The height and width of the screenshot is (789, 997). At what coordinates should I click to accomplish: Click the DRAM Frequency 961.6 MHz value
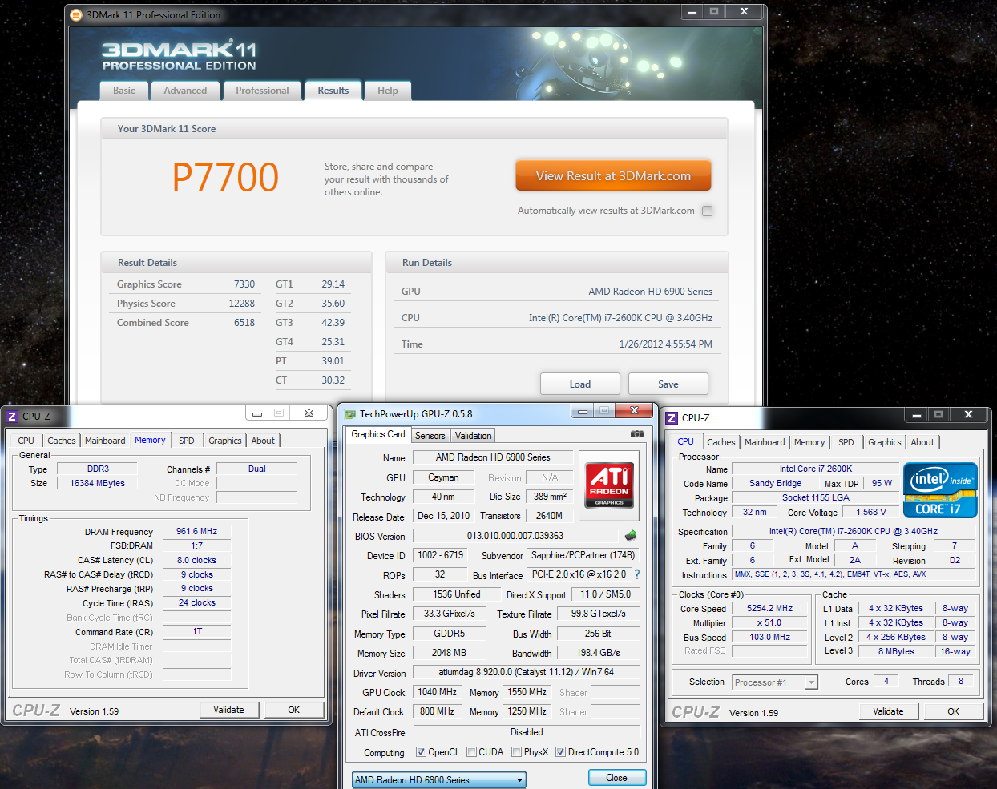[197, 531]
